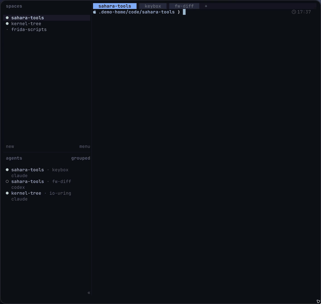This screenshot has height=304, width=321.
Task: Add a new tab with plus button
Action: (206, 6)
